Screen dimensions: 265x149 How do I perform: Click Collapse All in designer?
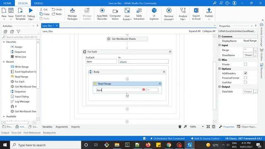(209, 31)
